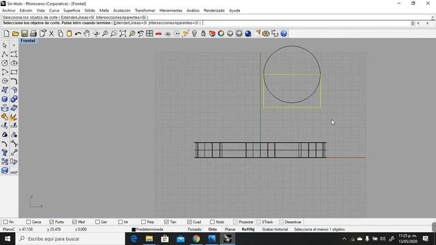Screen dimensions: 436x245
Task: Select the Rectangle tool in left sidebar
Action: coord(14,72)
